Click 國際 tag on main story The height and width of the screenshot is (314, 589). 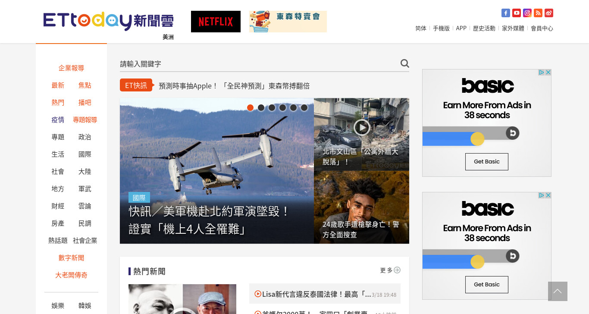139,198
